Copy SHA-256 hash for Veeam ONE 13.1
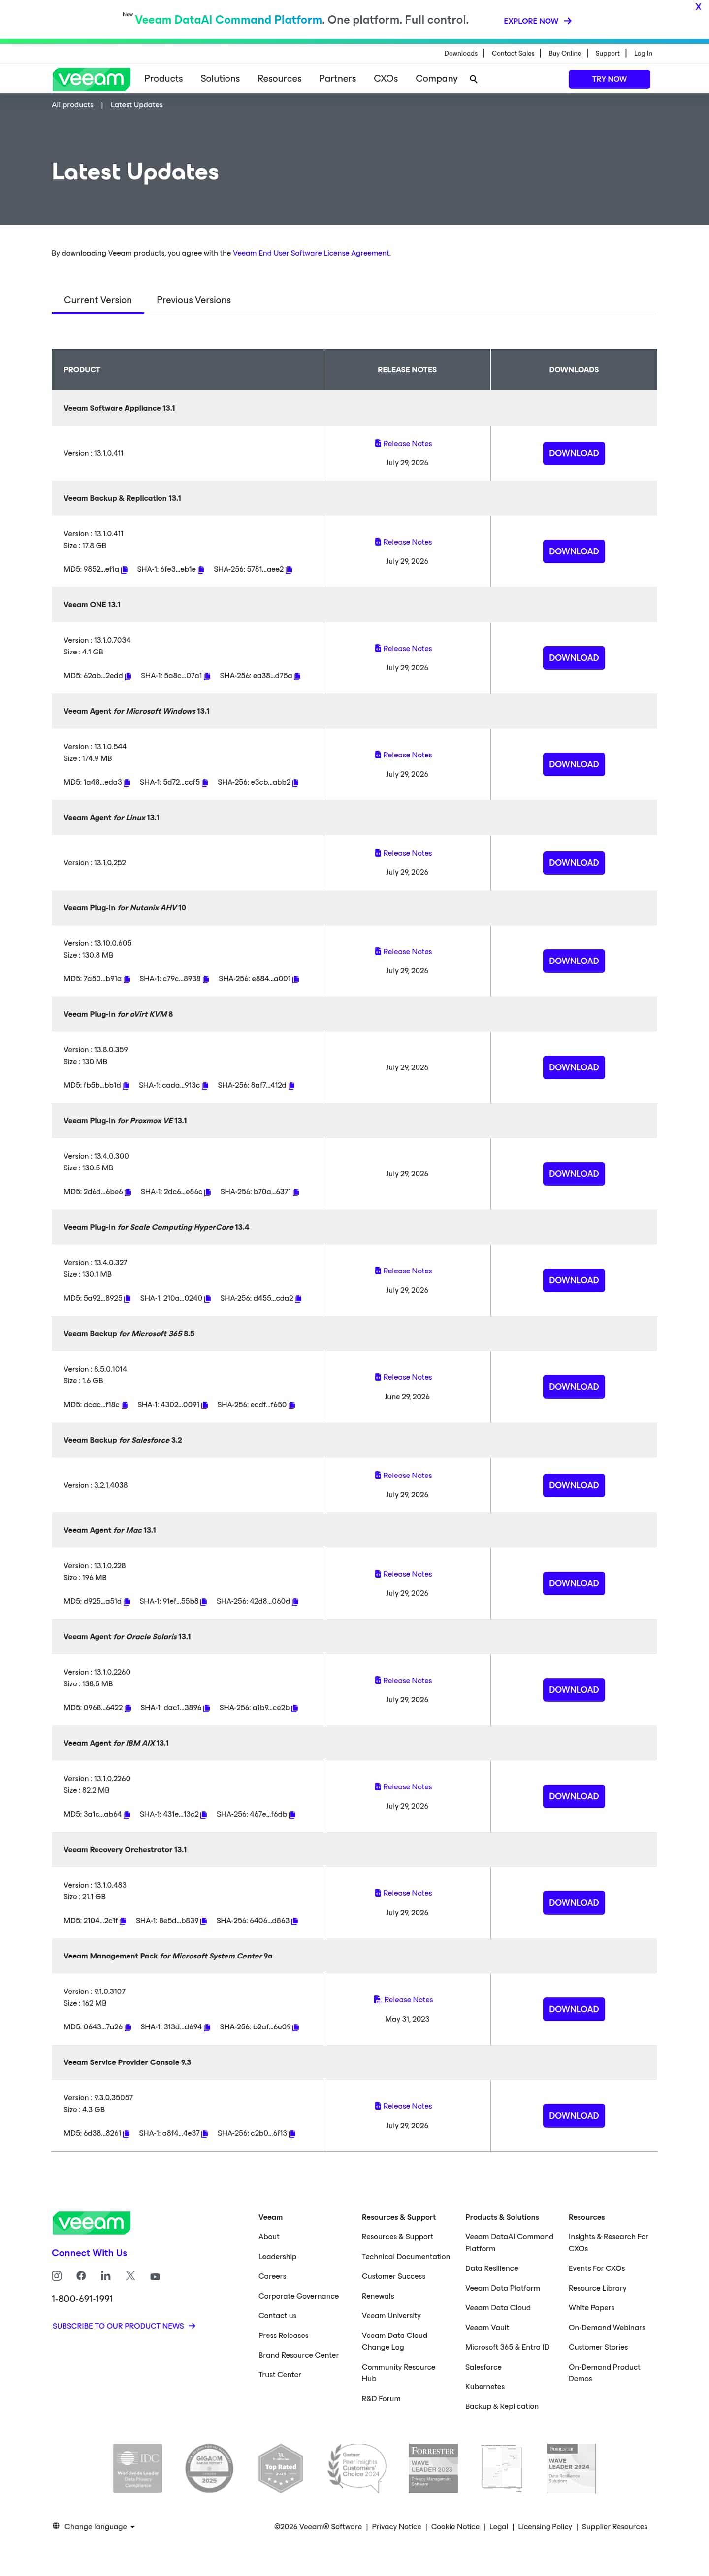The width and height of the screenshot is (709, 2576). (x=297, y=676)
